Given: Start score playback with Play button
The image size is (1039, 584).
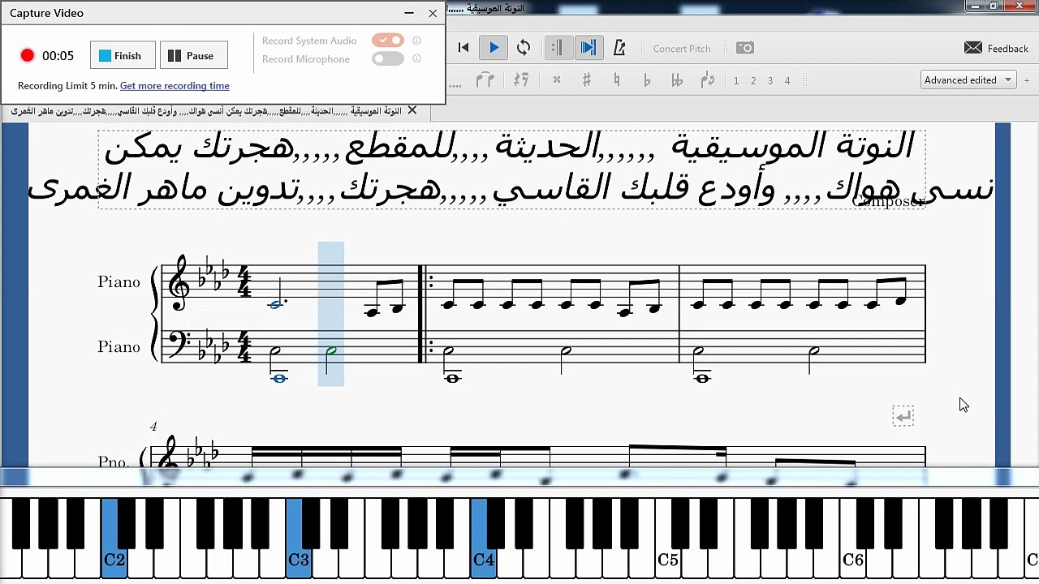Looking at the screenshot, I should (x=494, y=48).
